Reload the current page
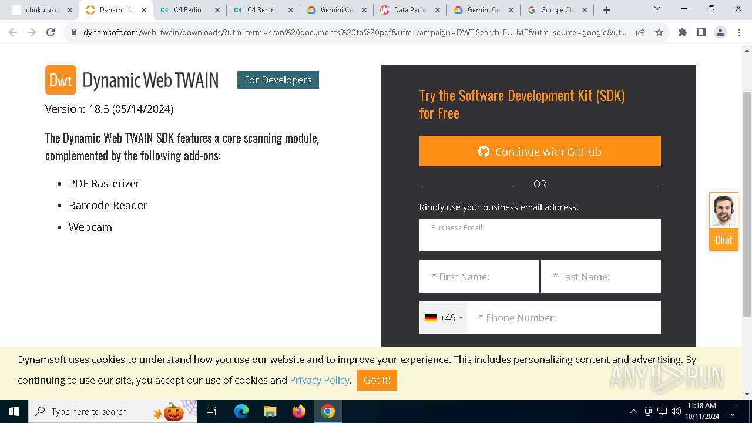752x423 pixels. tap(51, 32)
